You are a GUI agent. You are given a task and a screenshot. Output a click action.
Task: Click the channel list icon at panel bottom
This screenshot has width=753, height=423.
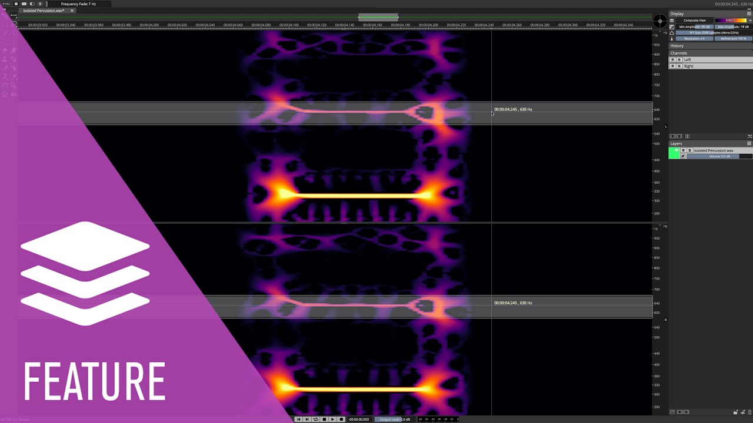[x=687, y=136]
